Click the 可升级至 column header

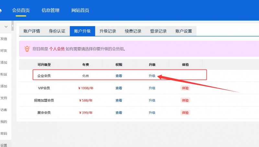pos(44,65)
